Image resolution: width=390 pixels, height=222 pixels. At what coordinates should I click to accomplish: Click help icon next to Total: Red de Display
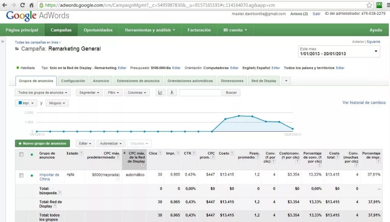[x=55, y=206]
